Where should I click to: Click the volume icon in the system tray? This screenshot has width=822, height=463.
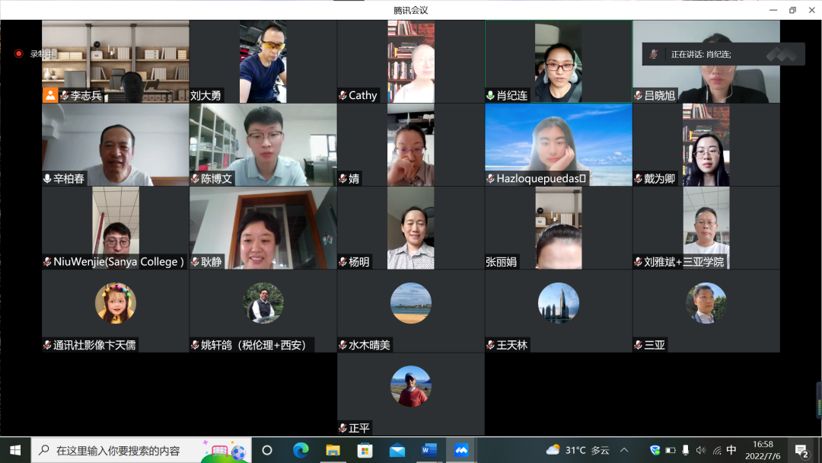pos(701,450)
